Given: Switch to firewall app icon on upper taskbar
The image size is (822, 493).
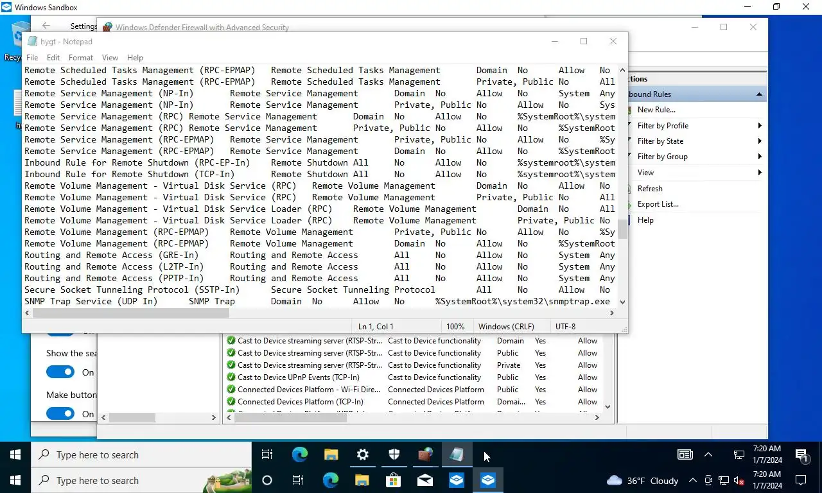Looking at the screenshot, I should tap(425, 454).
